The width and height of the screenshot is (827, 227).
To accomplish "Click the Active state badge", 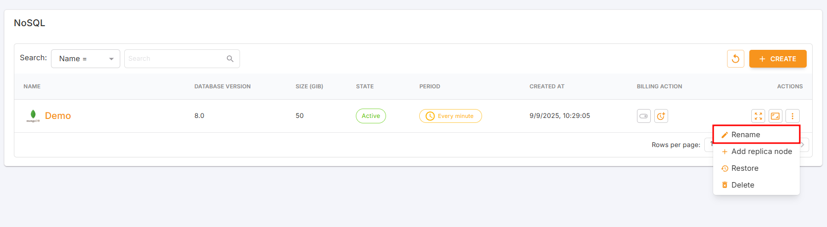I will tap(371, 116).
